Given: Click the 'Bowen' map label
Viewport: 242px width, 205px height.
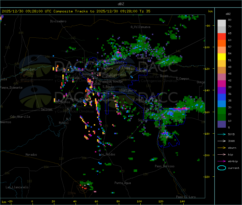Looking at the screenshot, I should 179,120.
